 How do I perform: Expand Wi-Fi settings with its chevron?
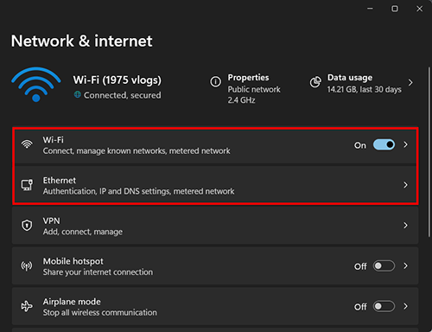click(405, 144)
